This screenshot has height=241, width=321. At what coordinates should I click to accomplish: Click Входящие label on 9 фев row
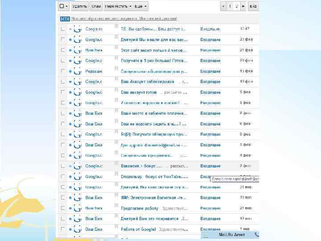(x=210, y=92)
